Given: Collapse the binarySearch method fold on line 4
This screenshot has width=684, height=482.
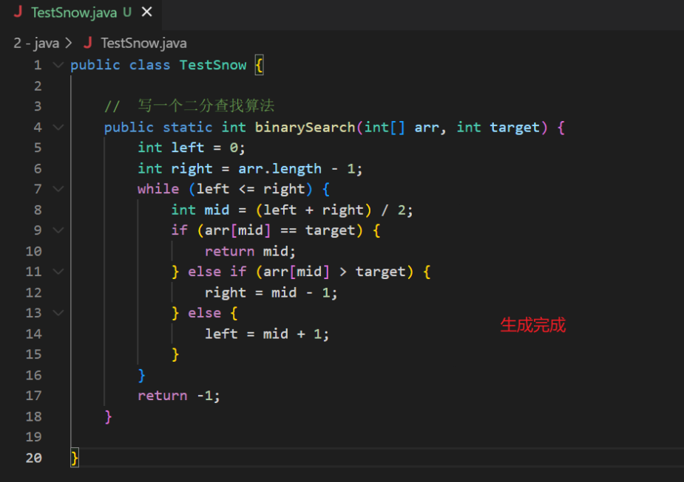Looking at the screenshot, I should pos(58,127).
